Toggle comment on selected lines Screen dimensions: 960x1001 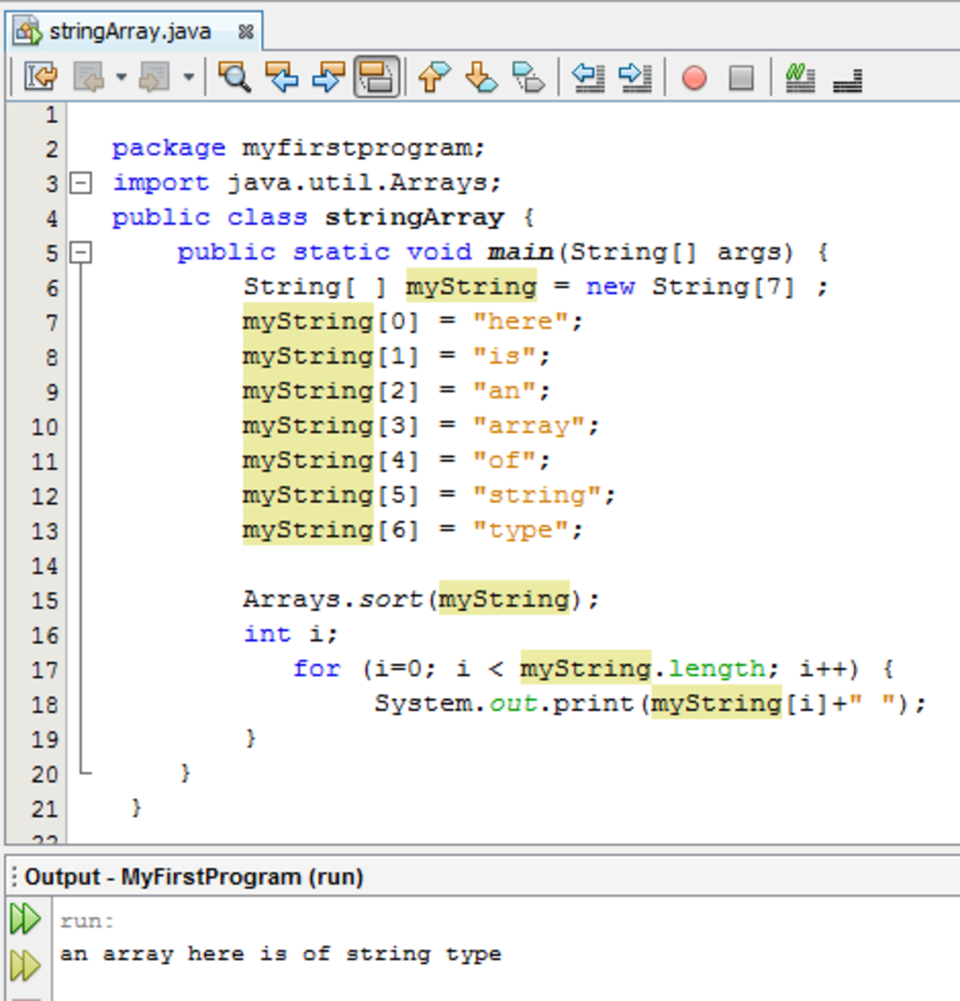pos(800,78)
